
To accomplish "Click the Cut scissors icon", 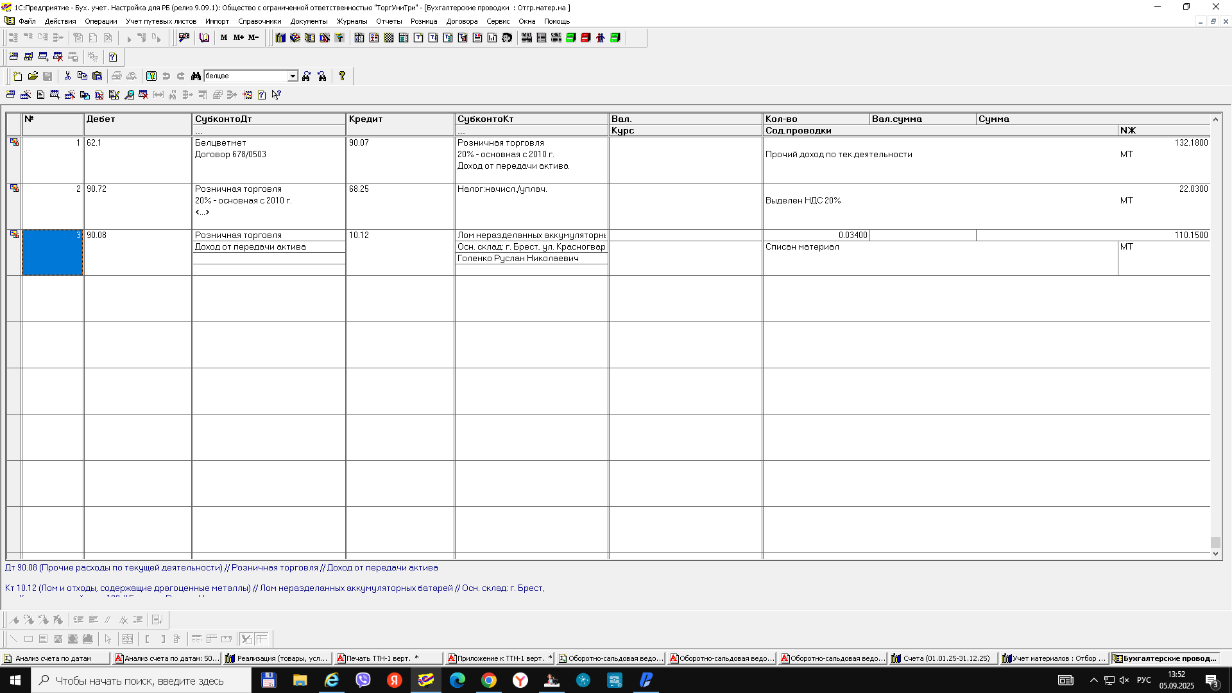I will click(x=67, y=76).
